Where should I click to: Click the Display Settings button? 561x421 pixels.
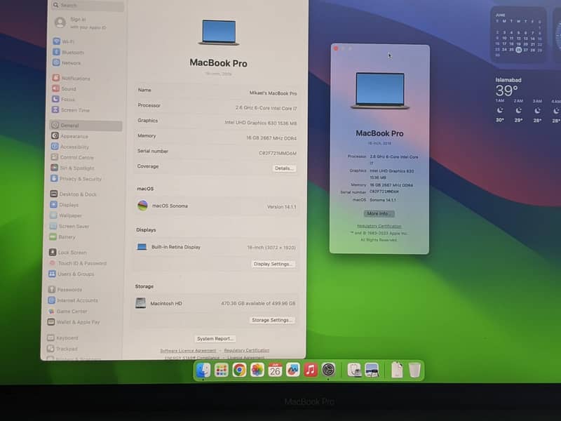point(273,264)
